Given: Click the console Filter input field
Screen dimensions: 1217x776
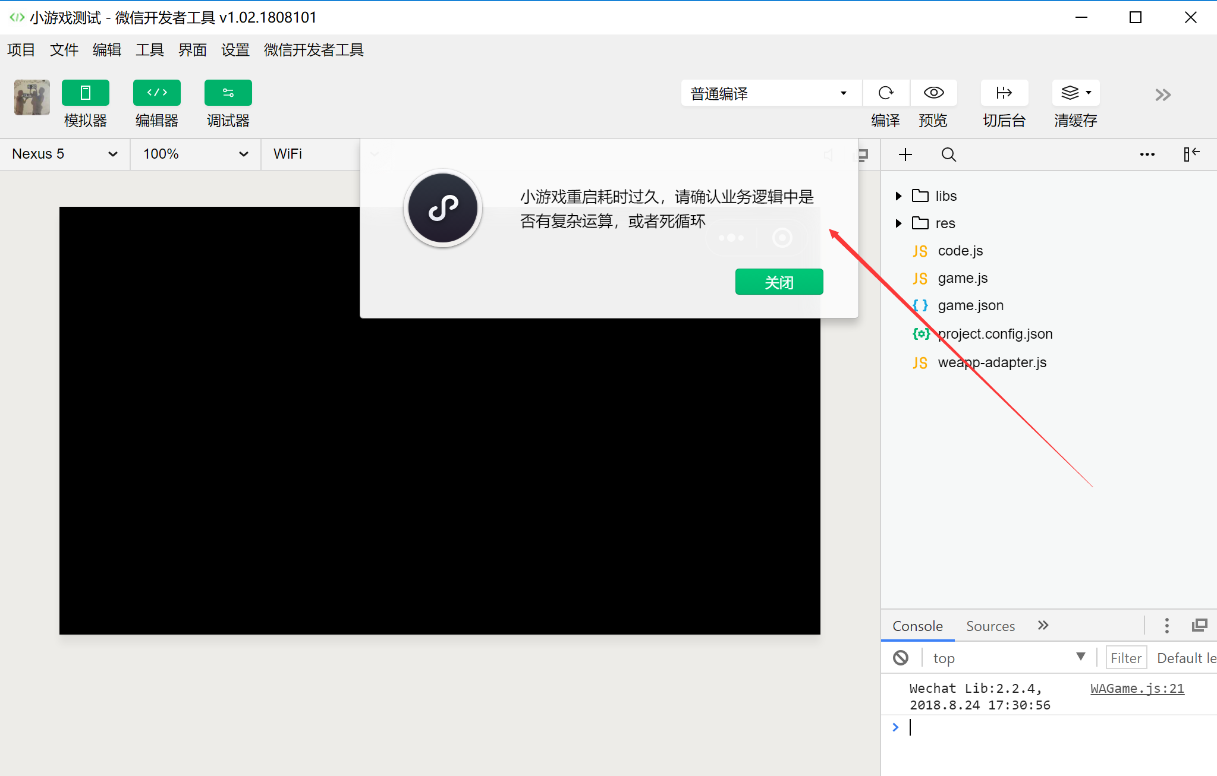Looking at the screenshot, I should [x=1125, y=658].
